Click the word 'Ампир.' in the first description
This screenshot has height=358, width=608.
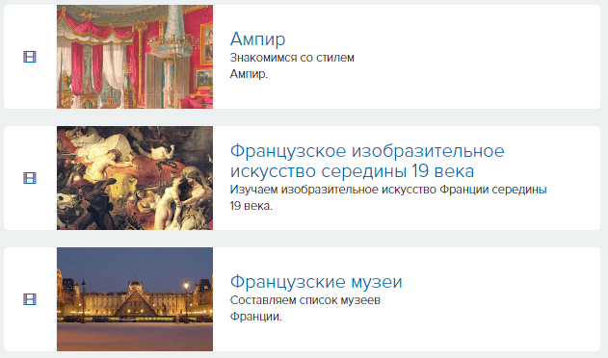point(249,74)
